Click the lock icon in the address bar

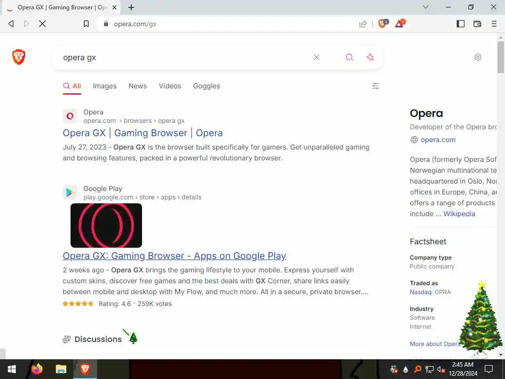click(x=106, y=24)
